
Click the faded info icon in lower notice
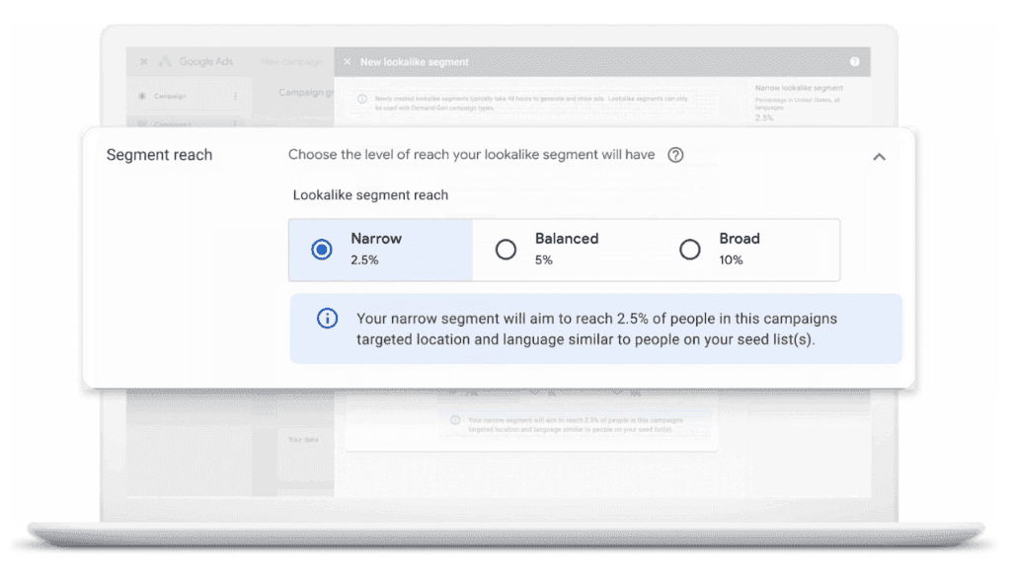455,419
